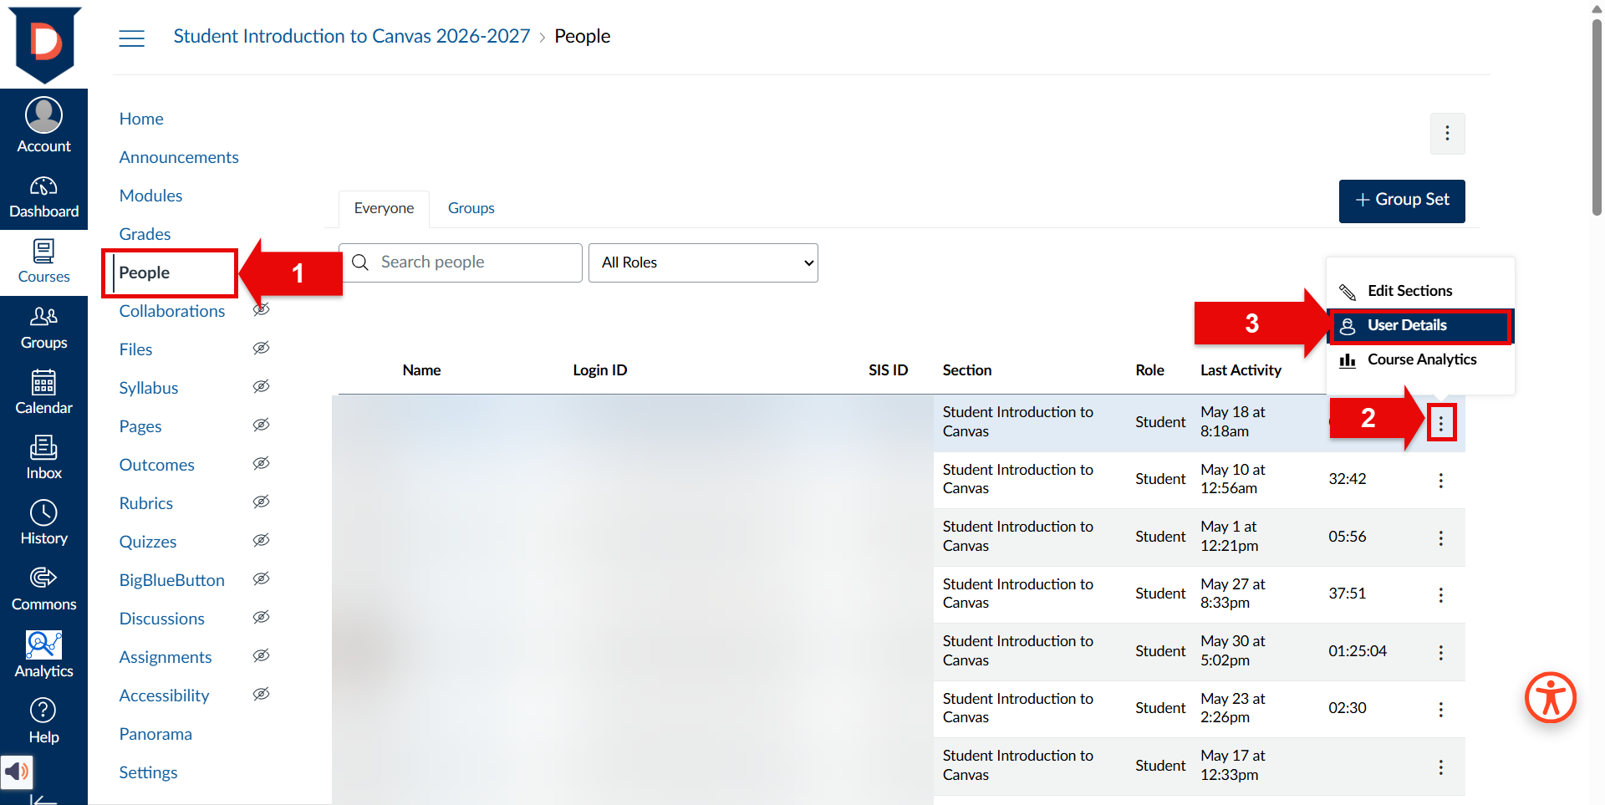Open Commons
Image resolution: width=1605 pixels, height=805 pixels.
tap(43, 589)
